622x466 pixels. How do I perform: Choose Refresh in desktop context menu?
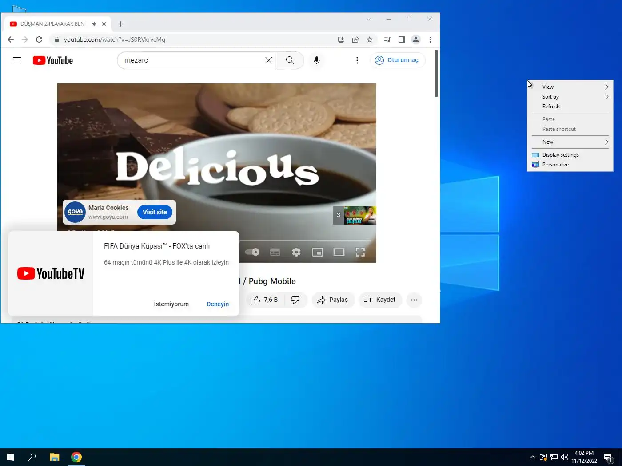[x=570, y=107]
